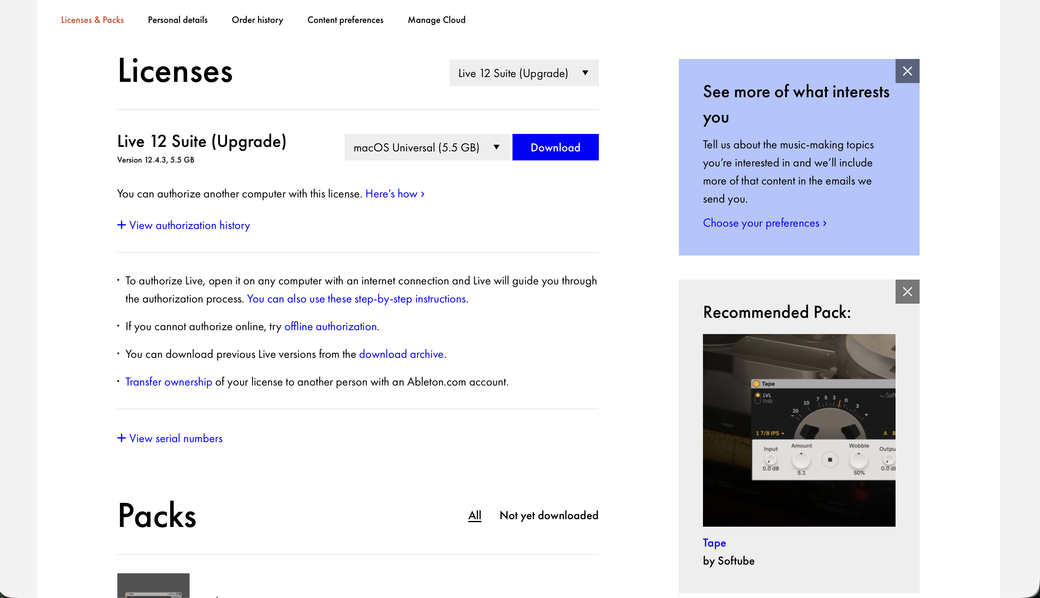The image size is (1040, 598).
Task: Close the 'See more of what interests you' panel
Action: (907, 71)
